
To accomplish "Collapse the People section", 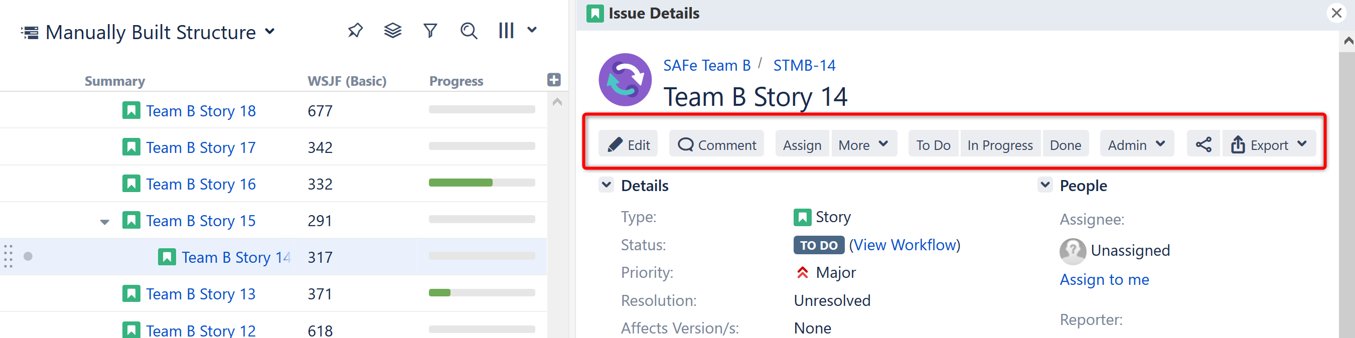I will point(1044,185).
